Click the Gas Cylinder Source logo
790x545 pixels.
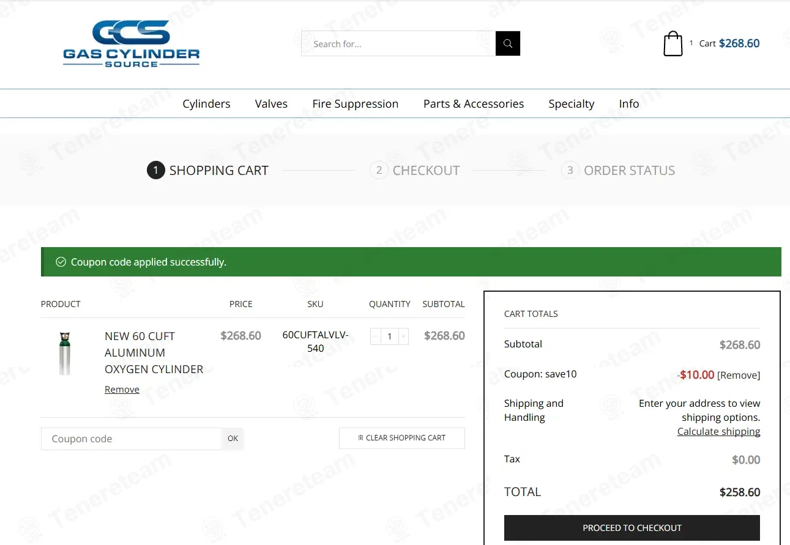click(132, 43)
